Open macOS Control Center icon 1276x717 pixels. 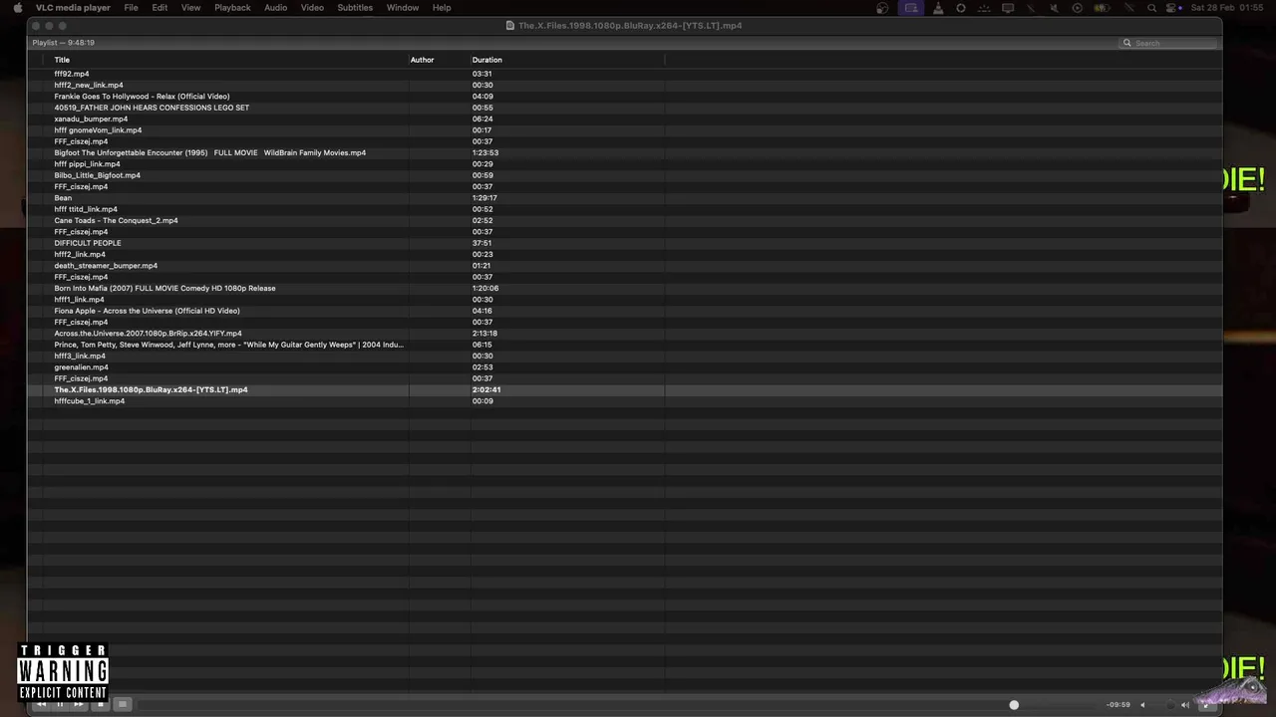[1171, 7]
